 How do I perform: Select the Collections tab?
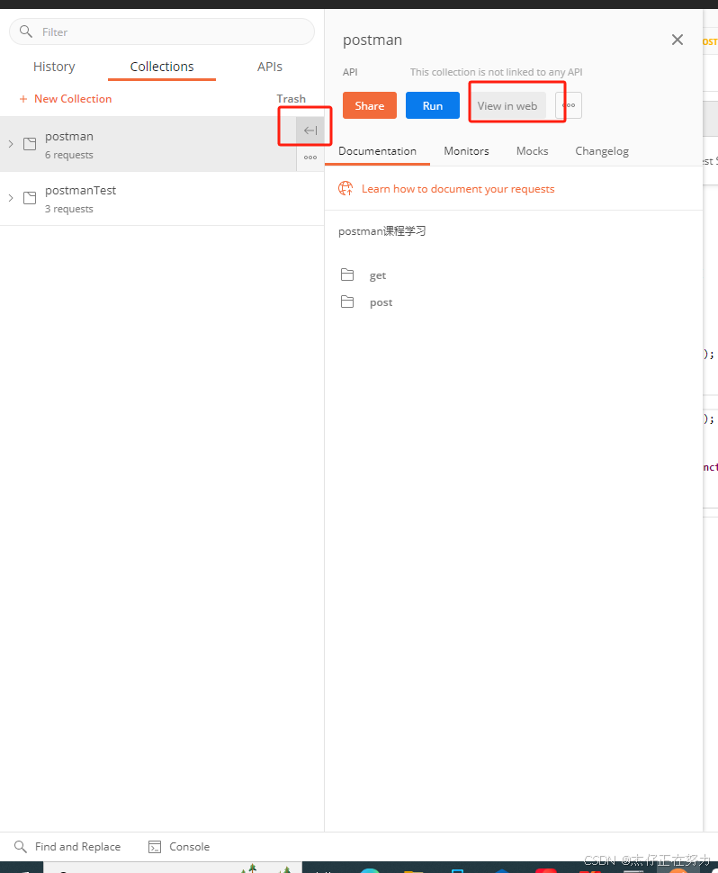pyautogui.click(x=162, y=67)
